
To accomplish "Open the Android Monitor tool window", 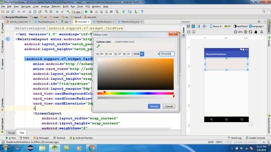I will [x=81, y=138].
